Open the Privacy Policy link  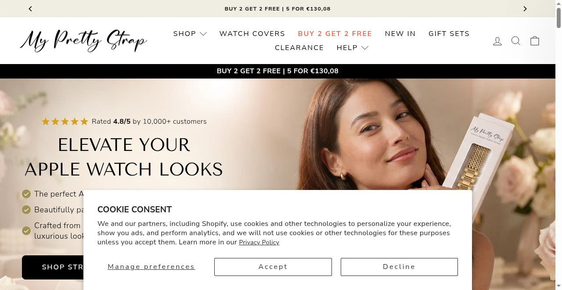point(259,242)
